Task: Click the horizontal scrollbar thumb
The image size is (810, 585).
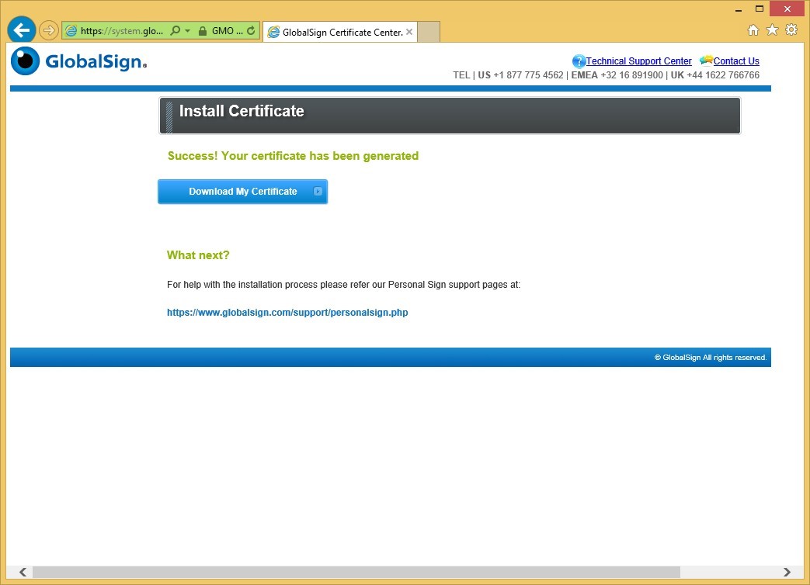Action: 356,572
